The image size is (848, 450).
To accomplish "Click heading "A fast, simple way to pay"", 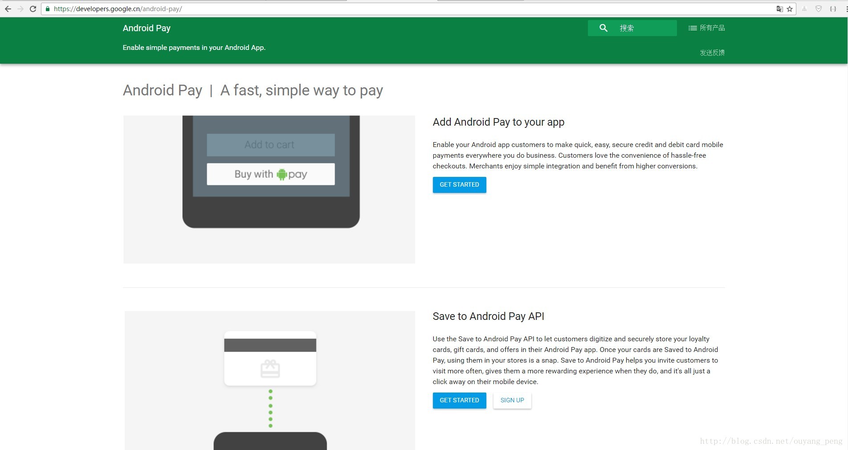I will tap(302, 90).
